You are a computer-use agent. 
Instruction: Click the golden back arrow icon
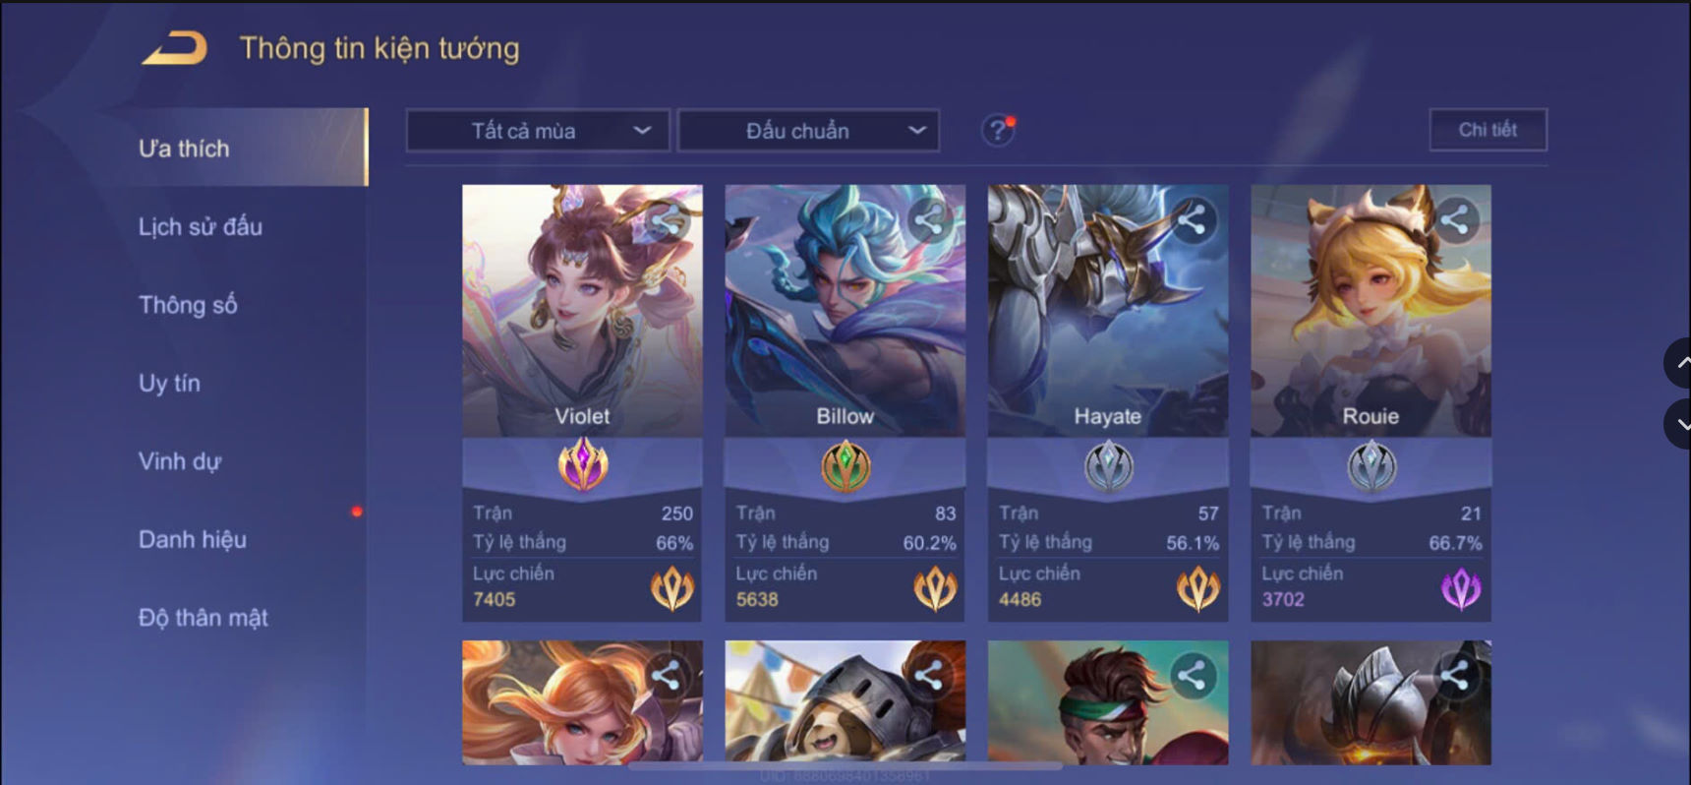tap(175, 47)
